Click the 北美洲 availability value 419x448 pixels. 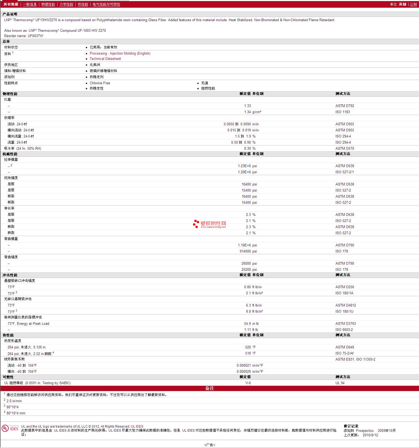[95, 65]
